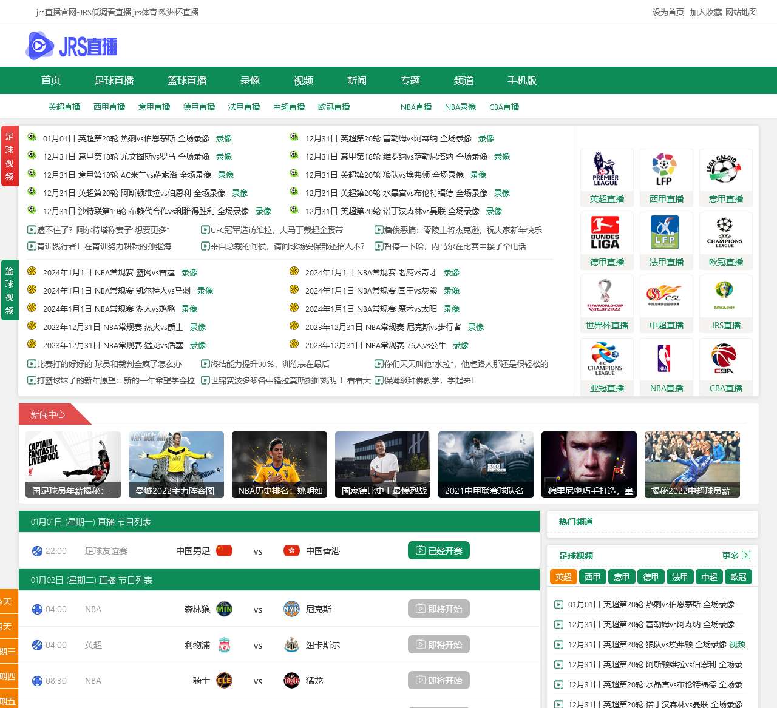Screen dimensions: 777x708
Task: Select the CBA直播 basketball logo
Action: 725,359
